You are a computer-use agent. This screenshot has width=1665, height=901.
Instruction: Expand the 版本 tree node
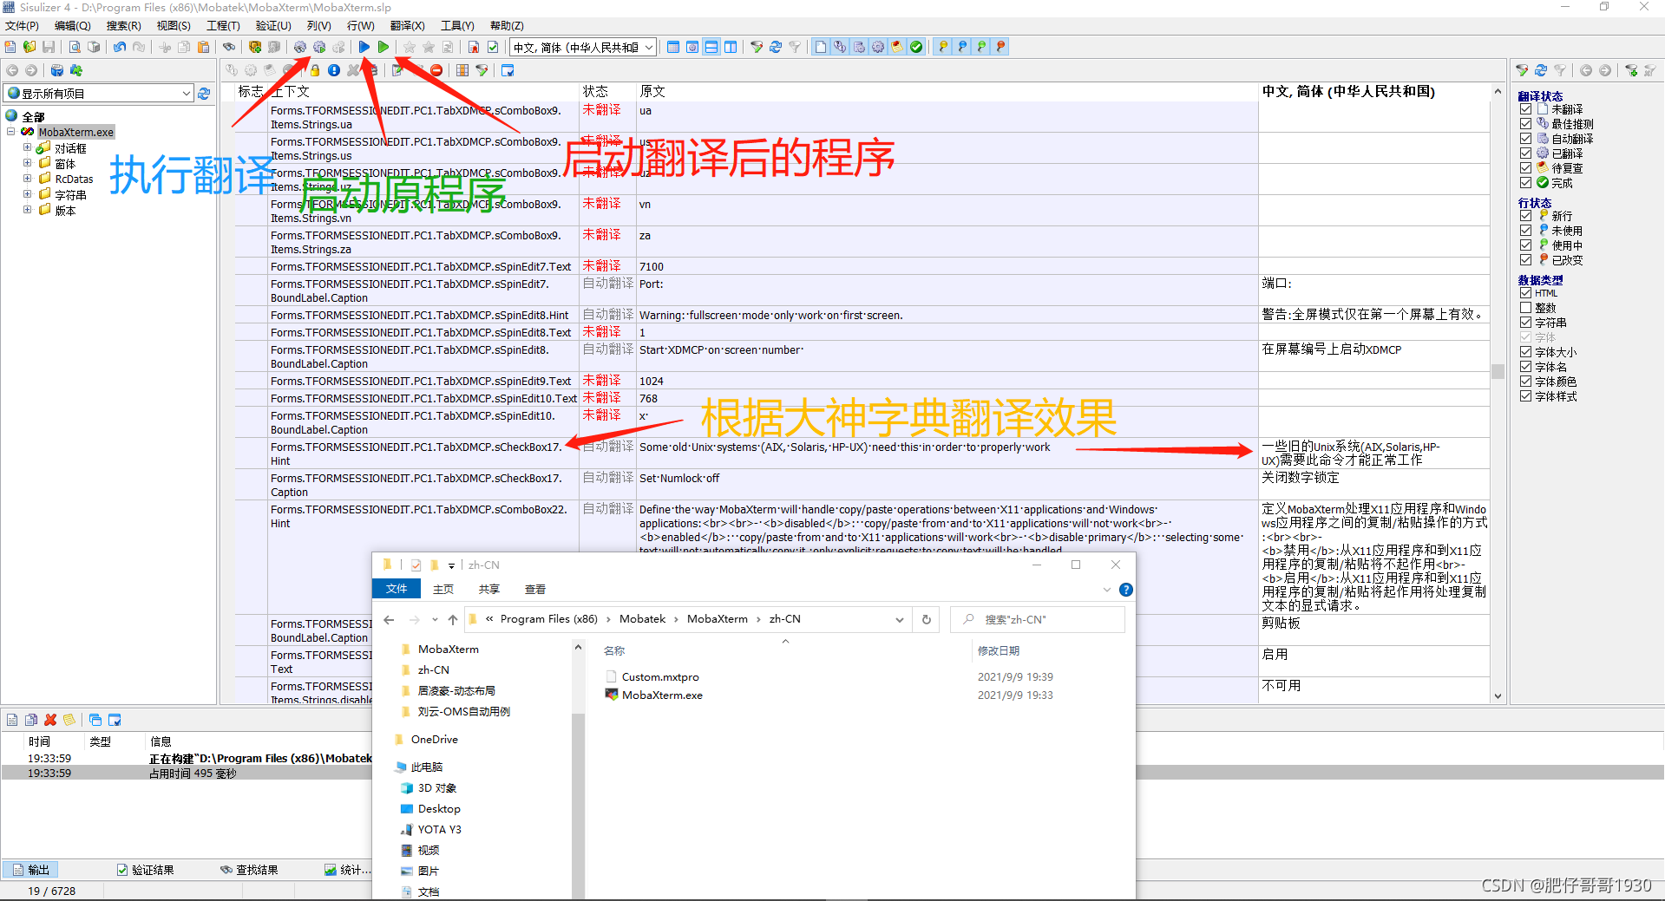click(x=27, y=210)
